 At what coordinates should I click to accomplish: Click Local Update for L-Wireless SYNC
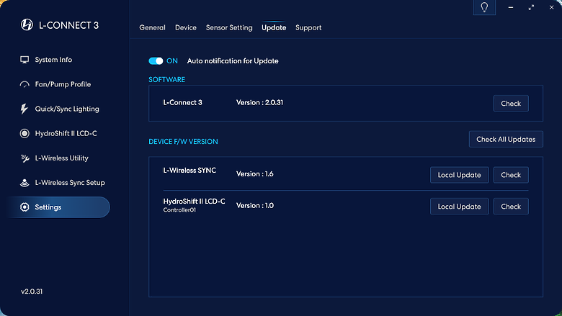459,175
